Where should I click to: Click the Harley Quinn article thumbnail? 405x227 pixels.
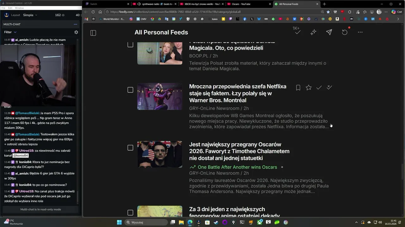point(159,96)
